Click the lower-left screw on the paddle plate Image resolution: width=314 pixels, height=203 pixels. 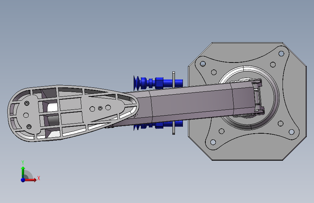tap(29, 127)
